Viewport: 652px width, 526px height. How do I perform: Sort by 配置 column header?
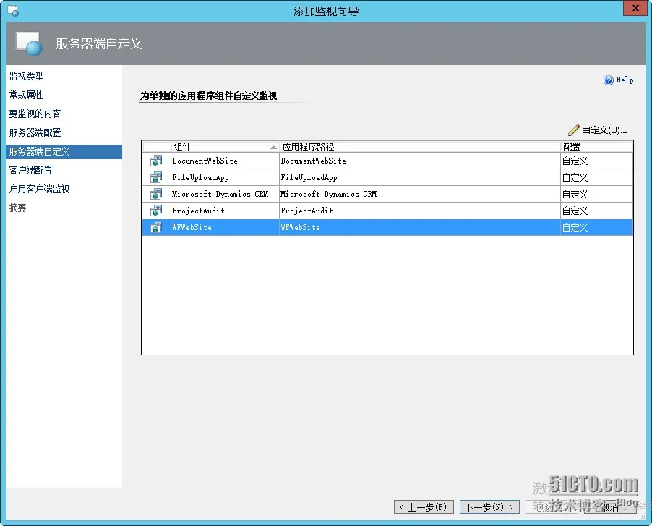point(596,147)
